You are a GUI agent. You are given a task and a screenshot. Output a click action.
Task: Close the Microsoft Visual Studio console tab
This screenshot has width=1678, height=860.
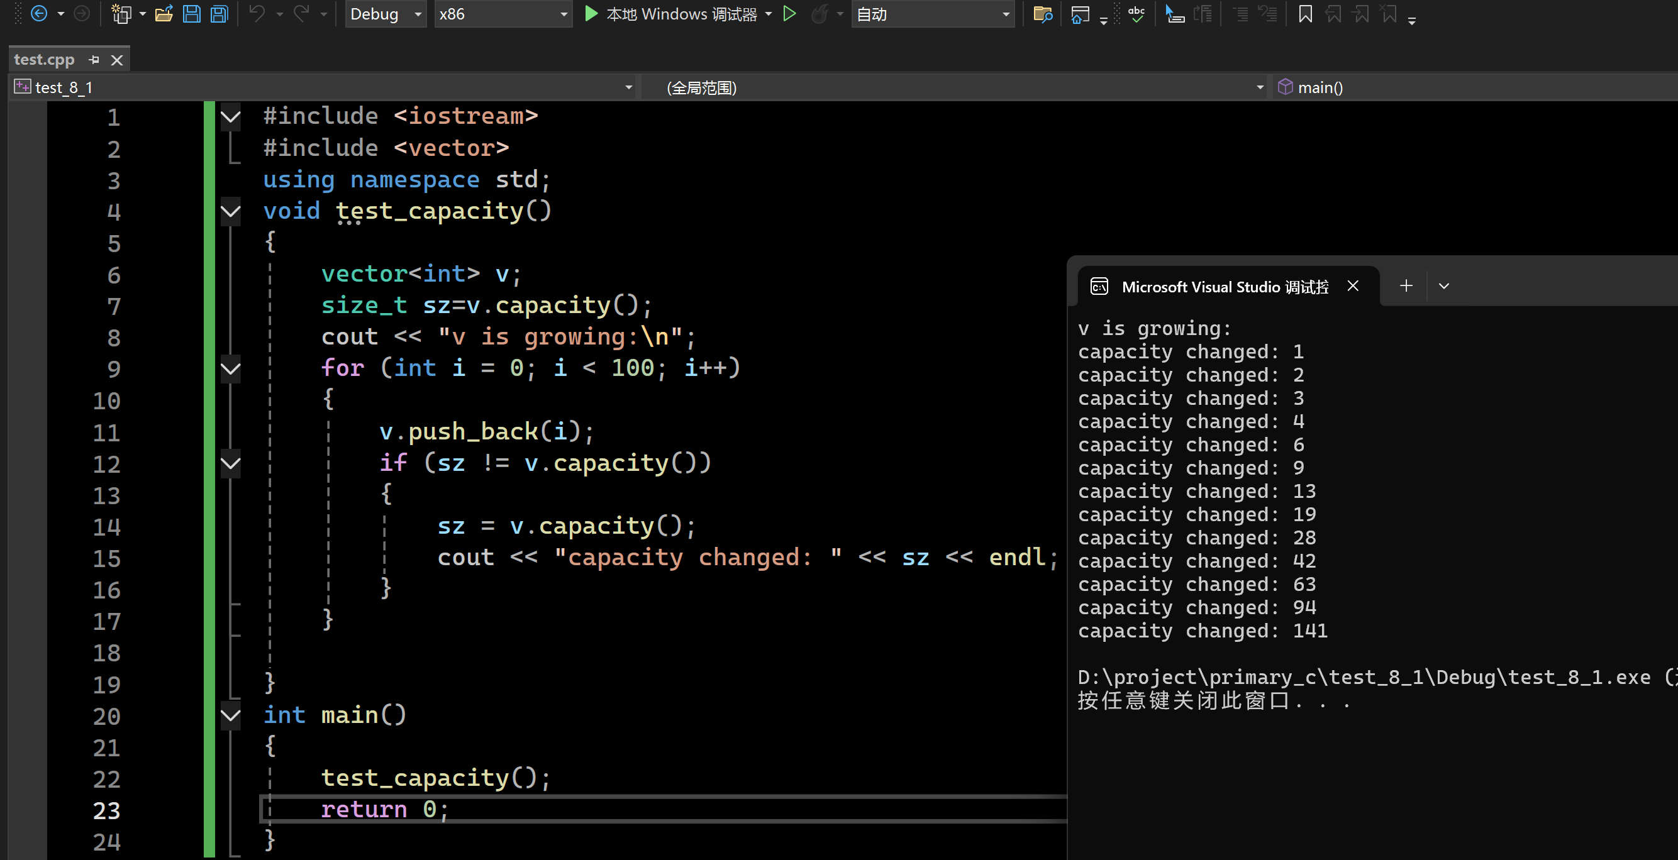1353,286
